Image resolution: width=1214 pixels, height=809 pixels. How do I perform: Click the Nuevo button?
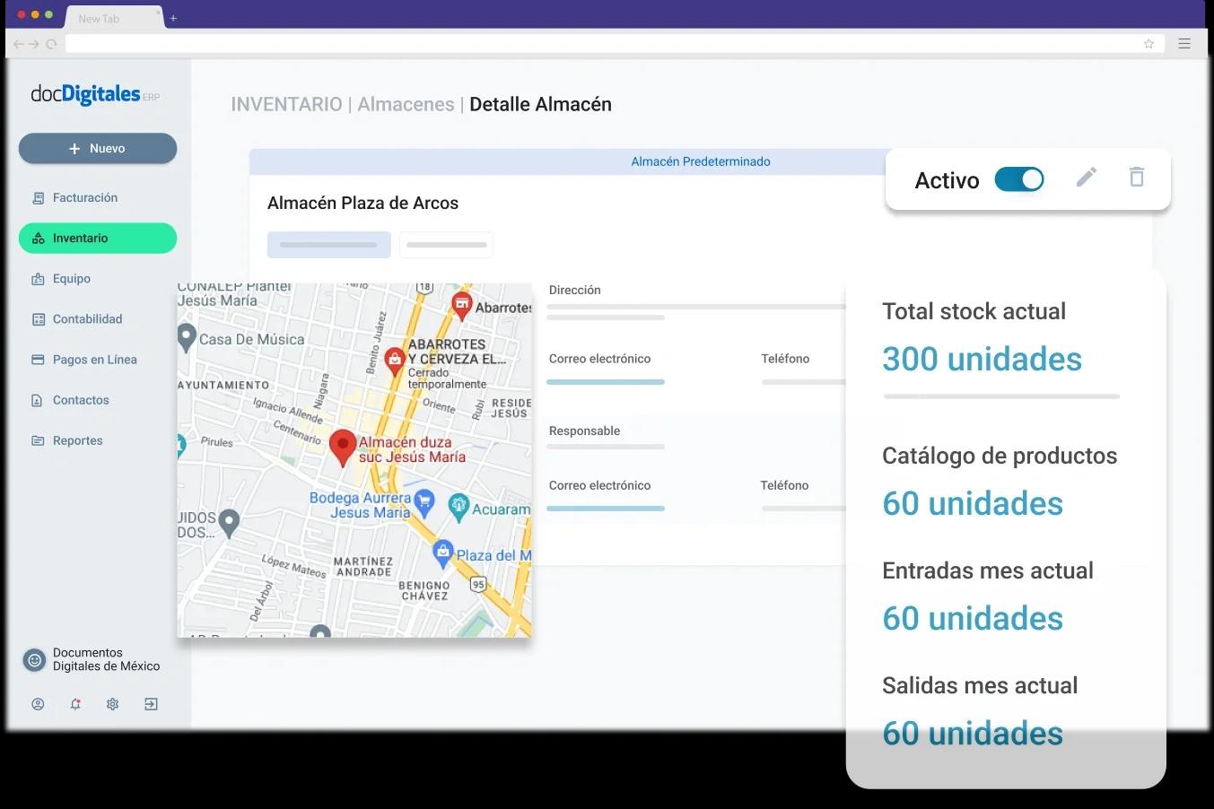[97, 148]
